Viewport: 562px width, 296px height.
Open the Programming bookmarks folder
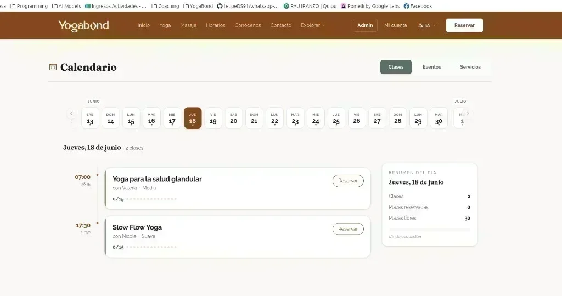click(x=29, y=6)
